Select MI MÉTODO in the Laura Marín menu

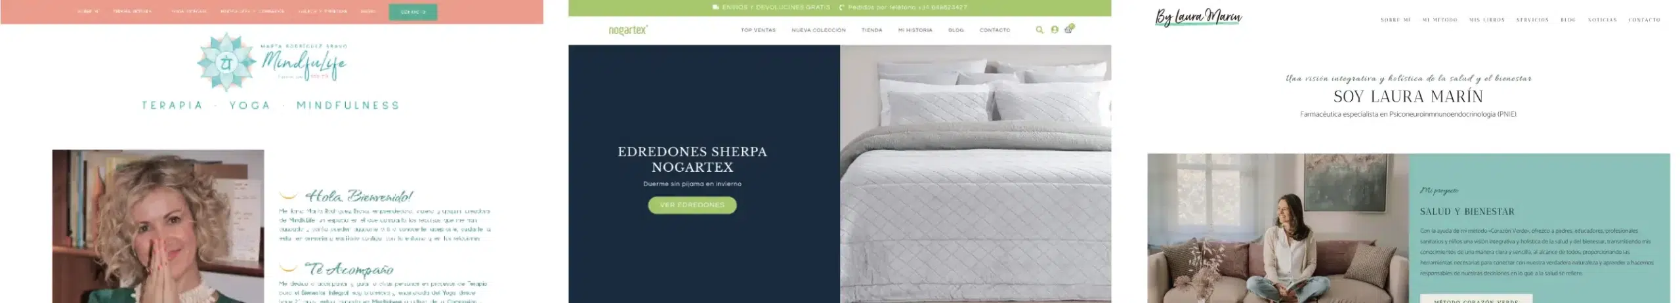coord(1440,20)
